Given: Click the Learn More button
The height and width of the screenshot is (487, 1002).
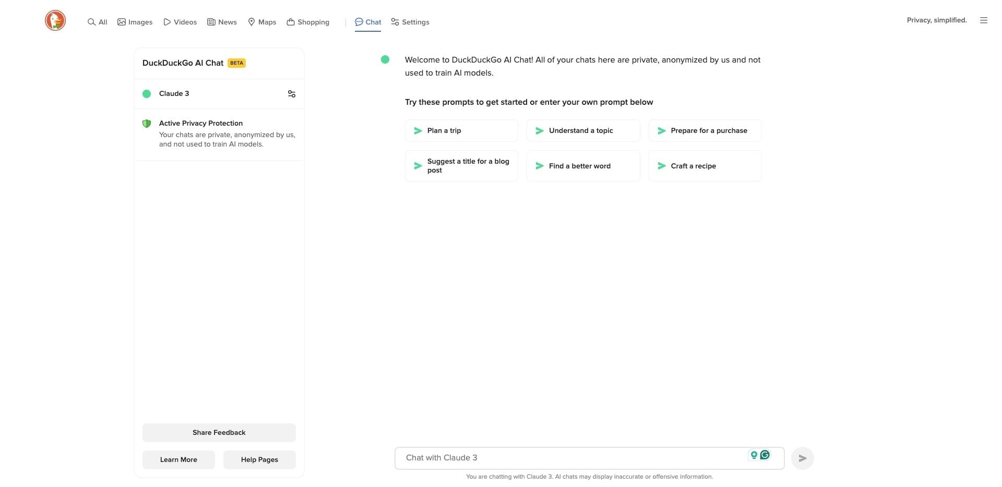Looking at the screenshot, I should pos(178,459).
